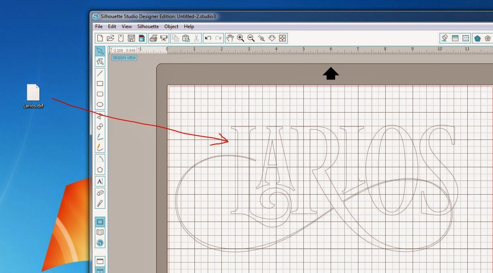Open the Fill Gradient panel

[455, 38]
